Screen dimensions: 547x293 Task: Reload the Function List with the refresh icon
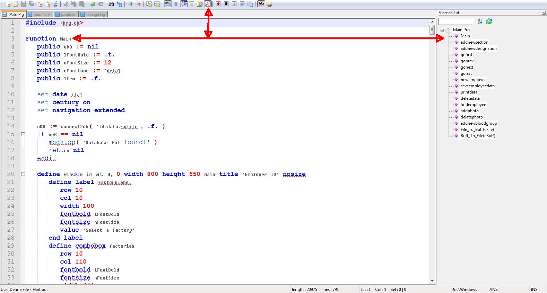coord(489,21)
